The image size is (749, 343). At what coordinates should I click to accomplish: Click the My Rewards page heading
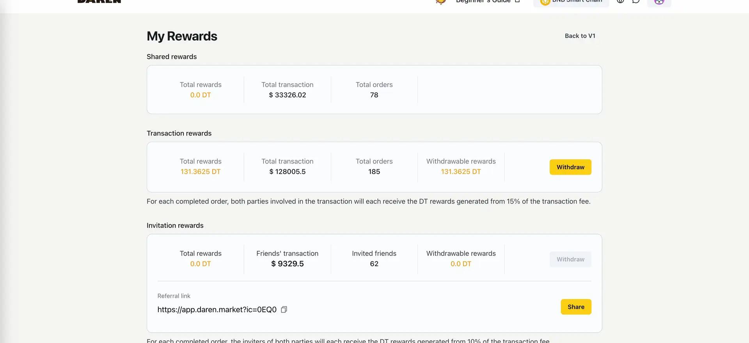182,36
